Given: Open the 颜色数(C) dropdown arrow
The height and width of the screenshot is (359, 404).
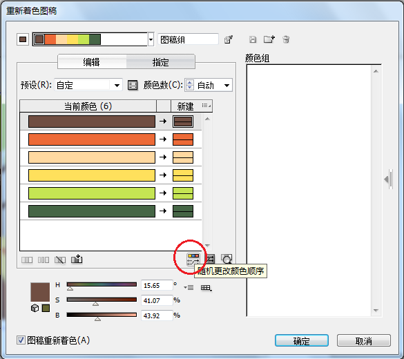Looking at the screenshot, I should coord(227,85).
